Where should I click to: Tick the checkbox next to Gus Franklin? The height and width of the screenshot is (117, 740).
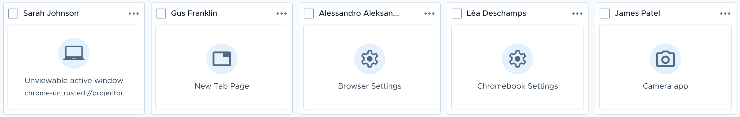coord(161,14)
